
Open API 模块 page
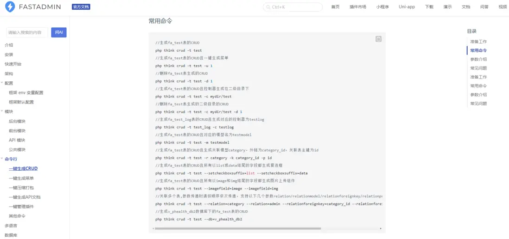pyautogui.click(x=17, y=140)
